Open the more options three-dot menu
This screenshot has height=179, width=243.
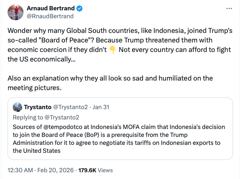click(228, 8)
